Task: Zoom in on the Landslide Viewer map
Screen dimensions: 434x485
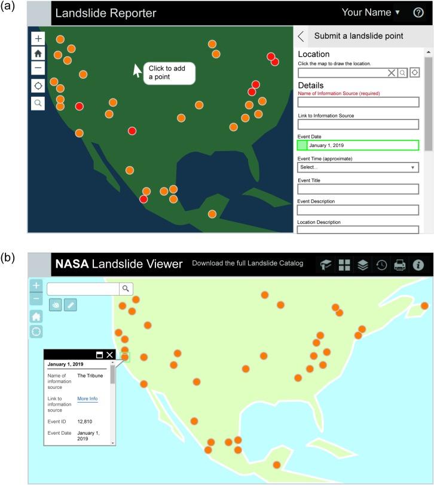Action: point(36,286)
